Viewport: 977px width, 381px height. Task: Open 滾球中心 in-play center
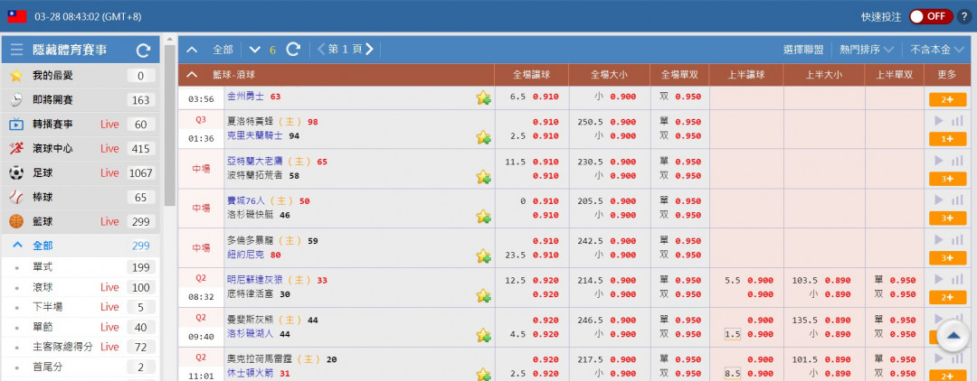tap(80, 149)
